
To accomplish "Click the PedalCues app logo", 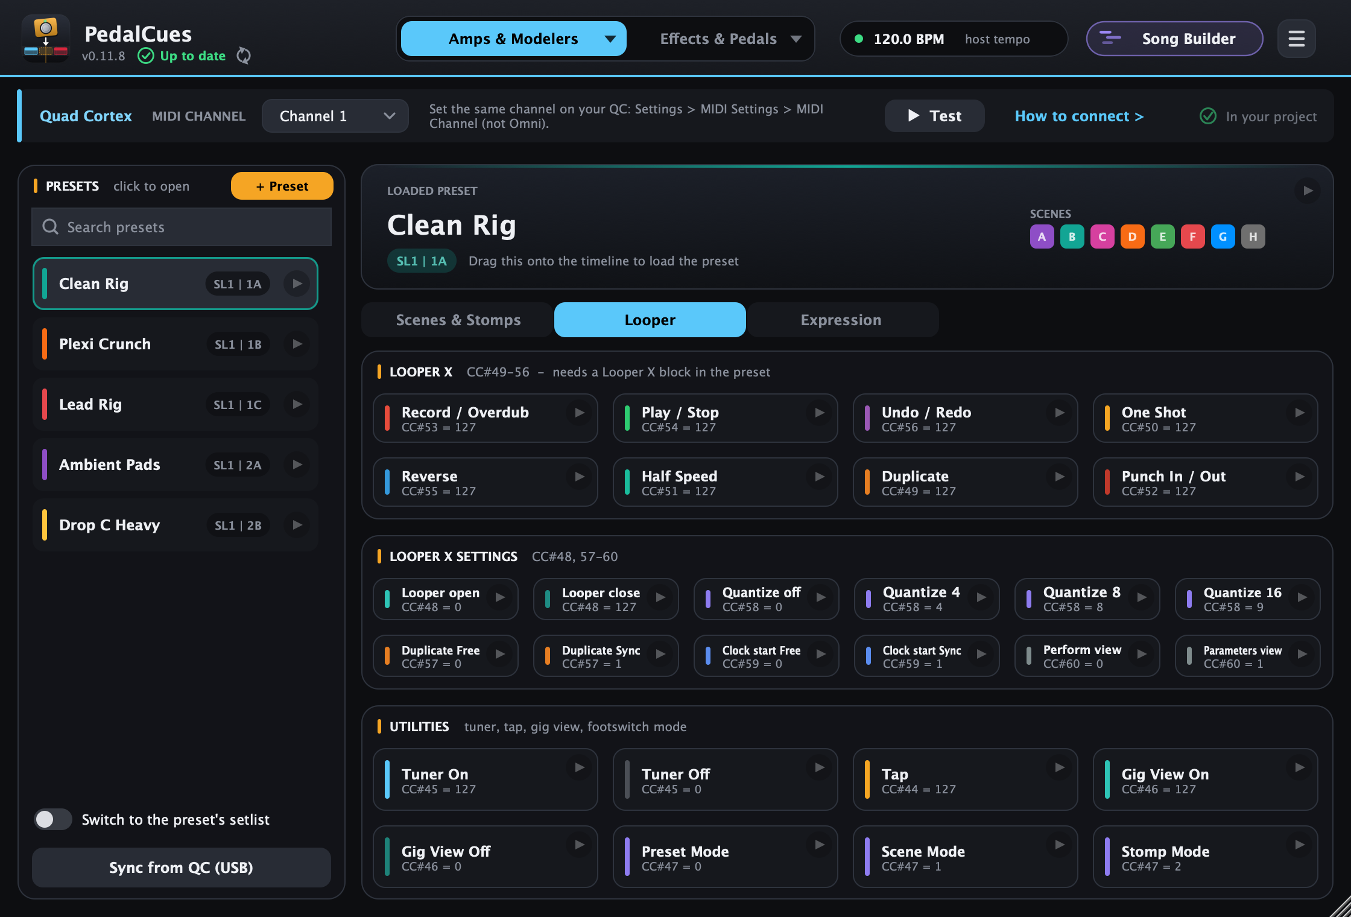I will point(46,39).
